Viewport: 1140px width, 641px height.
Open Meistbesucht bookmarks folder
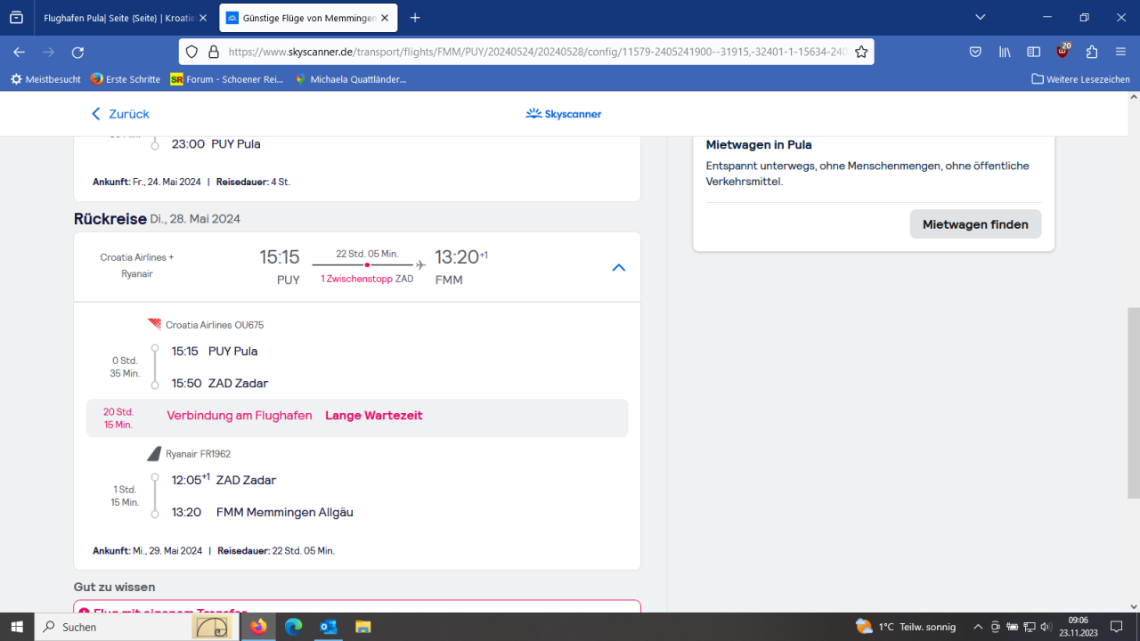(45, 79)
